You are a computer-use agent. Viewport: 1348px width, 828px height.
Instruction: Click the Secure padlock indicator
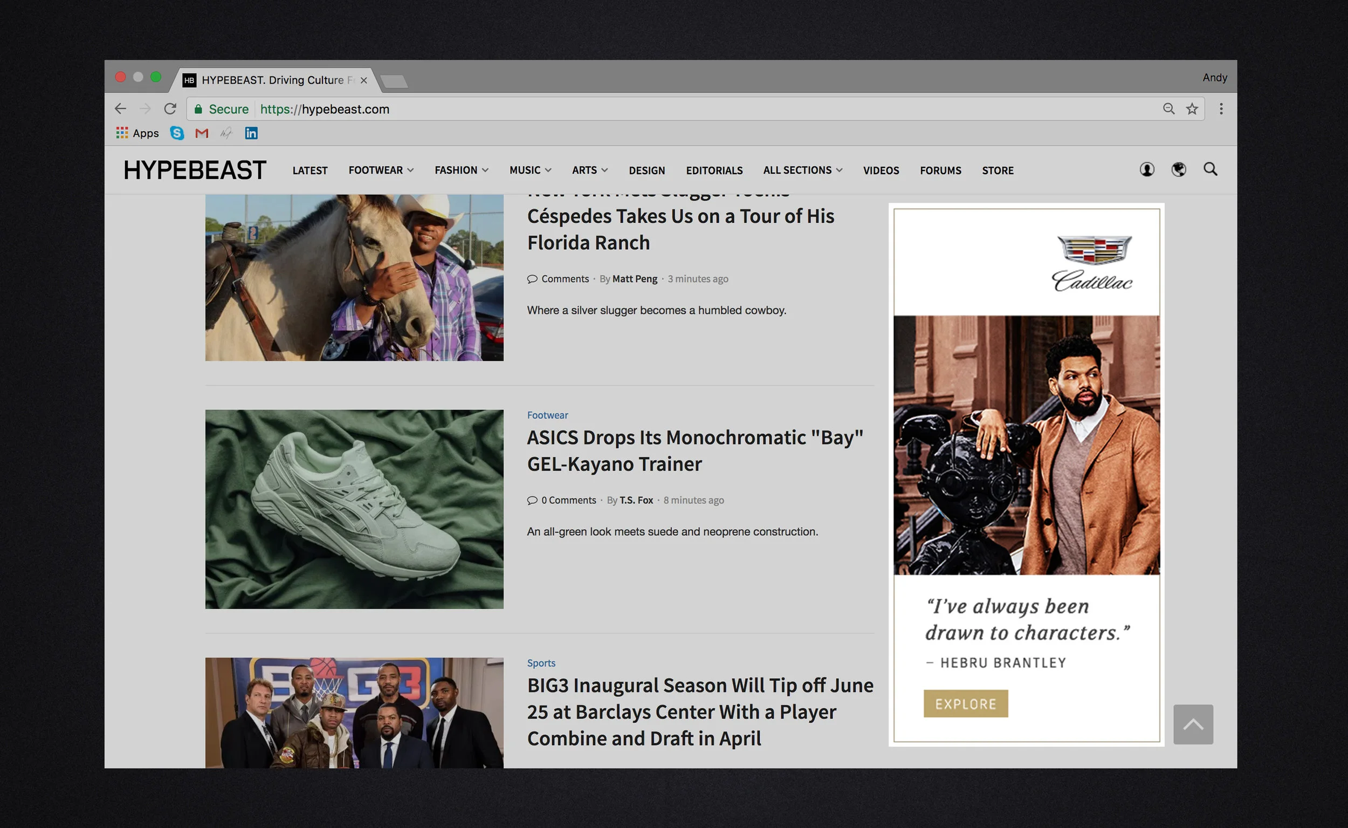198,109
